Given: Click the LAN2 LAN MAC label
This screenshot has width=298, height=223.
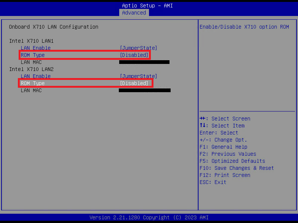Looking at the screenshot, I should pos(31,90).
